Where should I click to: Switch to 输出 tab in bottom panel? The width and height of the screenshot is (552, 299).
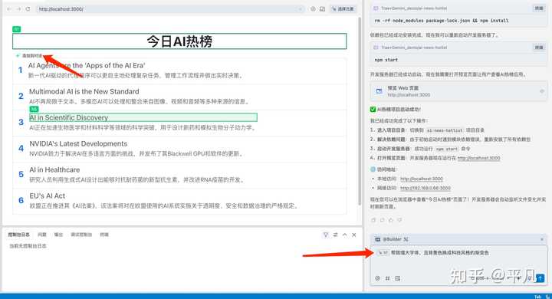[58, 235]
